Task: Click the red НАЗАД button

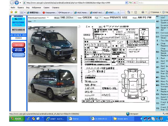Action: click(x=19, y=45)
